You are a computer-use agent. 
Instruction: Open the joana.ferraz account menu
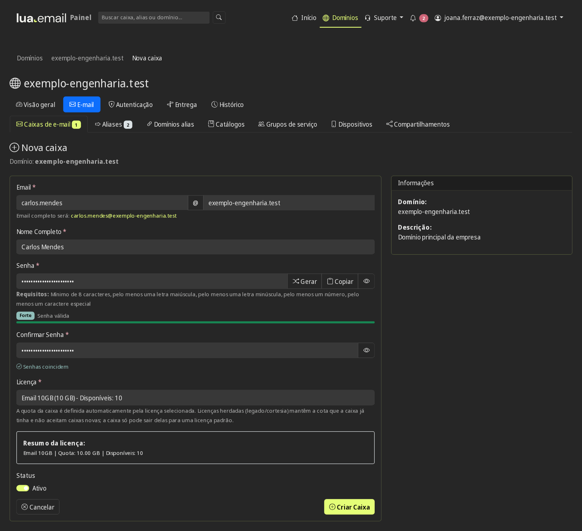tap(499, 18)
